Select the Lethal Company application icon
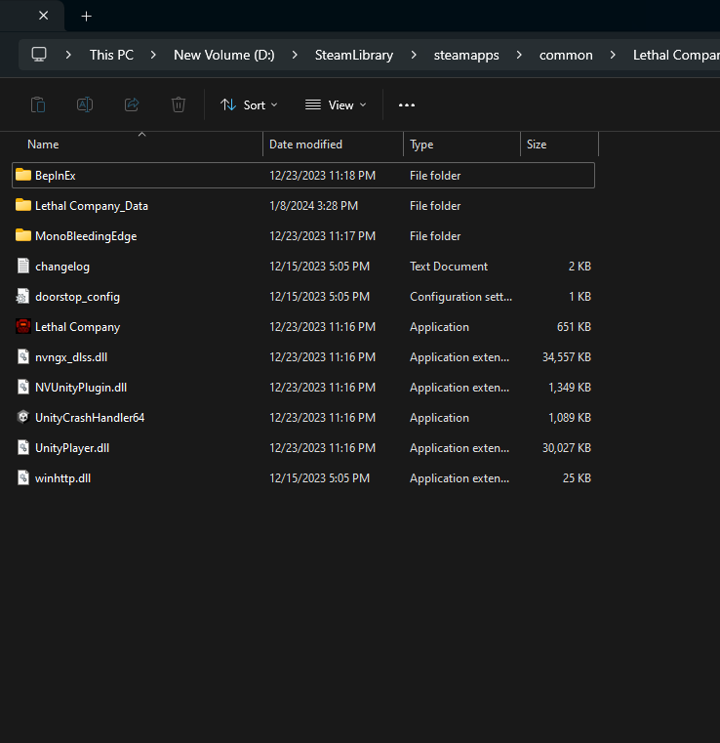This screenshot has width=720, height=743. [23, 326]
